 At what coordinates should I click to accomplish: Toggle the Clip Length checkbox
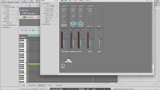(10, 21)
